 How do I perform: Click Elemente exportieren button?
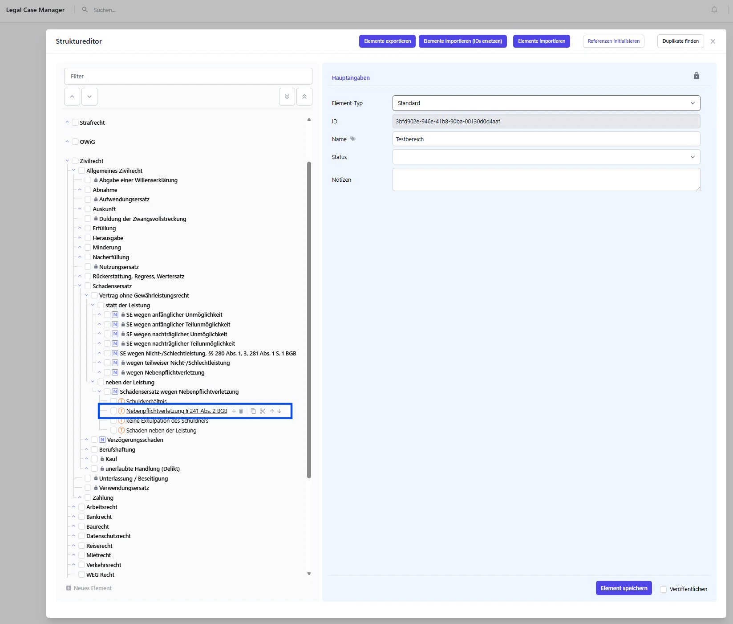tap(388, 41)
